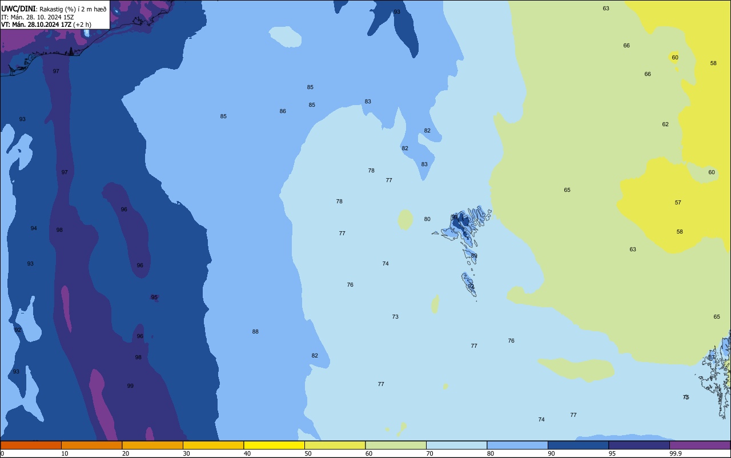Click the 50 legend tick label
This screenshot has width=731, height=458.
[308, 453]
